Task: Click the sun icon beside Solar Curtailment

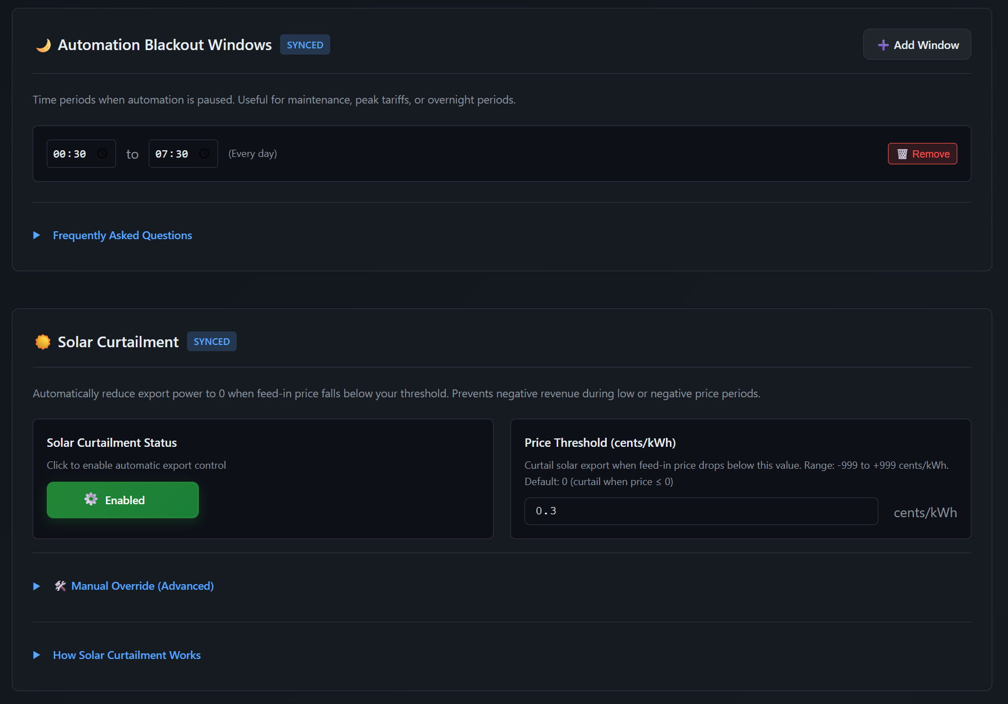Action: [x=42, y=341]
